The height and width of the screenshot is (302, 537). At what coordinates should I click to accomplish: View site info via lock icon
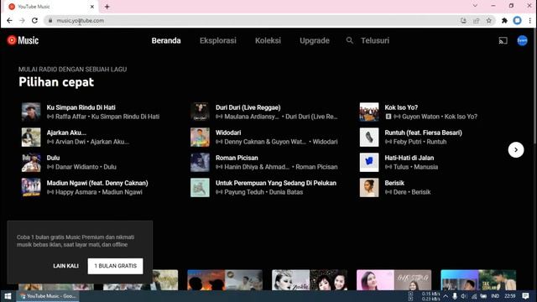(x=50, y=20)
